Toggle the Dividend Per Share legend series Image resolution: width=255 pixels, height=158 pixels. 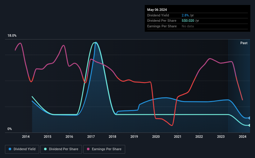click(x=61, y=149)
